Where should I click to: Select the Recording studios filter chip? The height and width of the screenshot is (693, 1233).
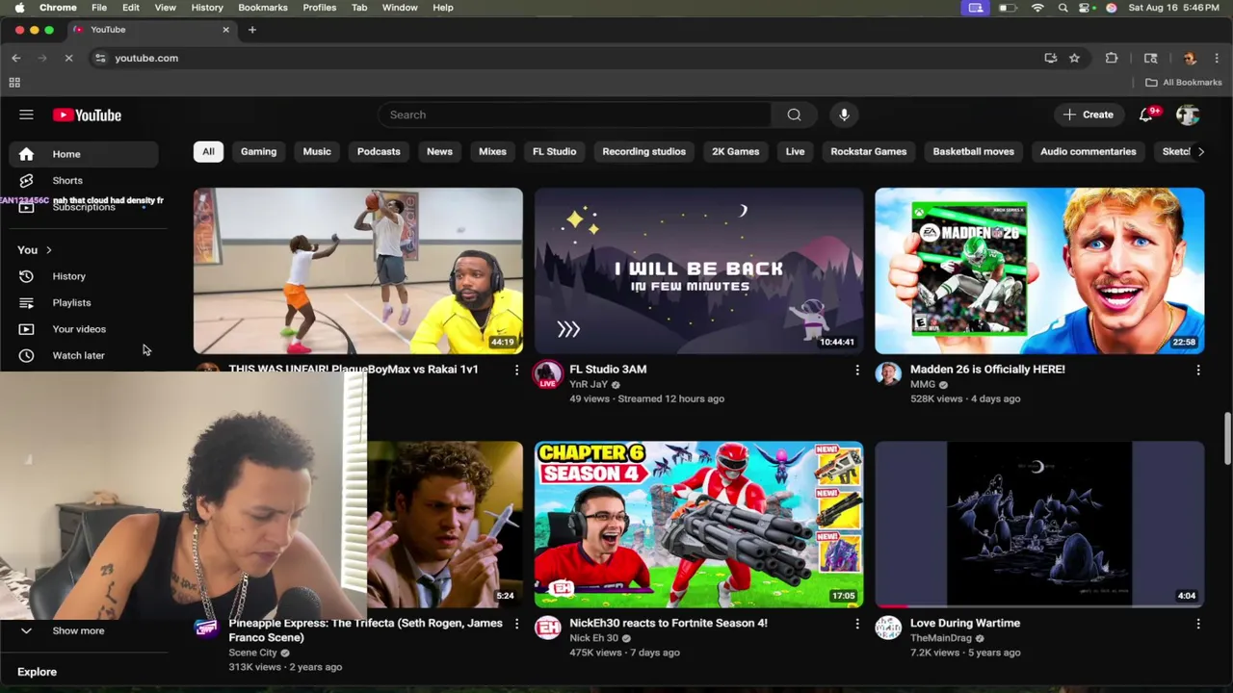click(x=644, y=151)
